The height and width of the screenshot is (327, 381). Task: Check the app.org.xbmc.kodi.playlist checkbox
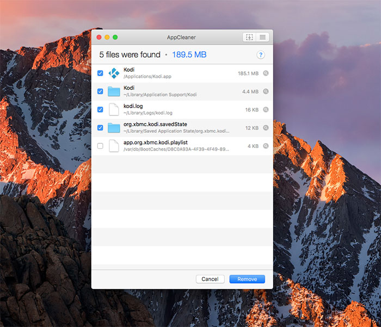click(100, 146)
